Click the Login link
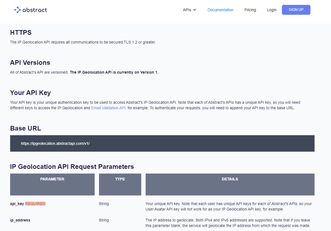331x231 pixels. (x=271, y=10)
